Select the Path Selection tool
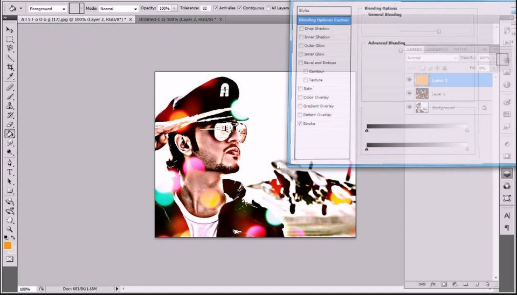The height and width of the screenshot is (295, 517). coord(10,181)
